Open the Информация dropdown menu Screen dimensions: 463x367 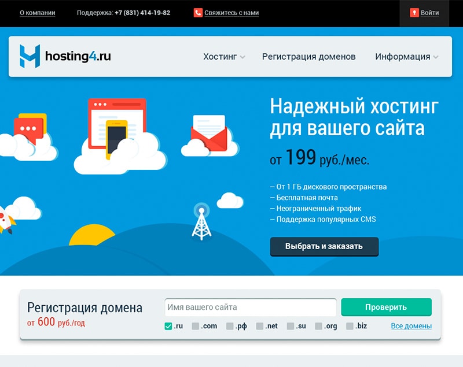(x=406, y=57)
